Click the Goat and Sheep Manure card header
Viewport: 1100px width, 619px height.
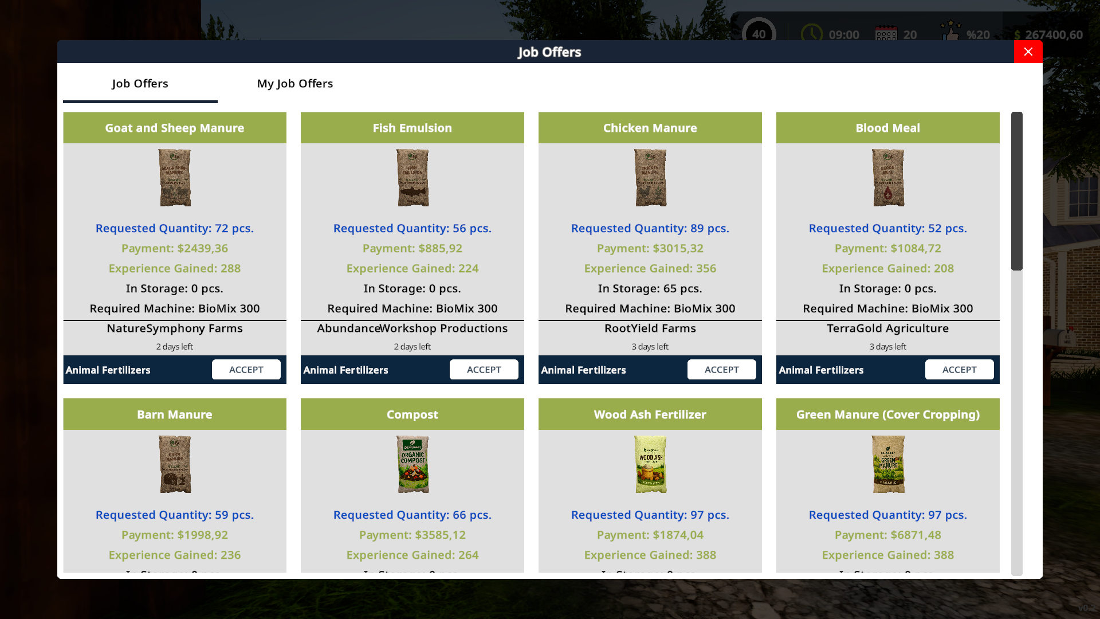(x=175, y=128)
